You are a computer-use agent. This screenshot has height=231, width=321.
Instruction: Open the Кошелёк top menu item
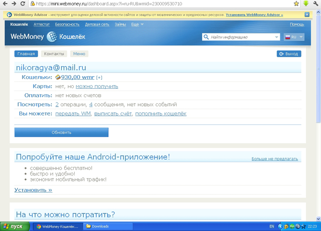(19, 25)
